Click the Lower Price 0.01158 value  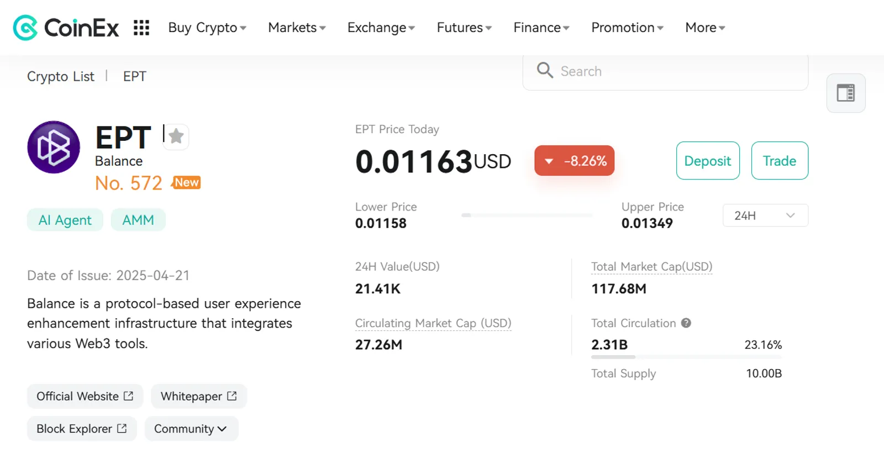(381, 223)
